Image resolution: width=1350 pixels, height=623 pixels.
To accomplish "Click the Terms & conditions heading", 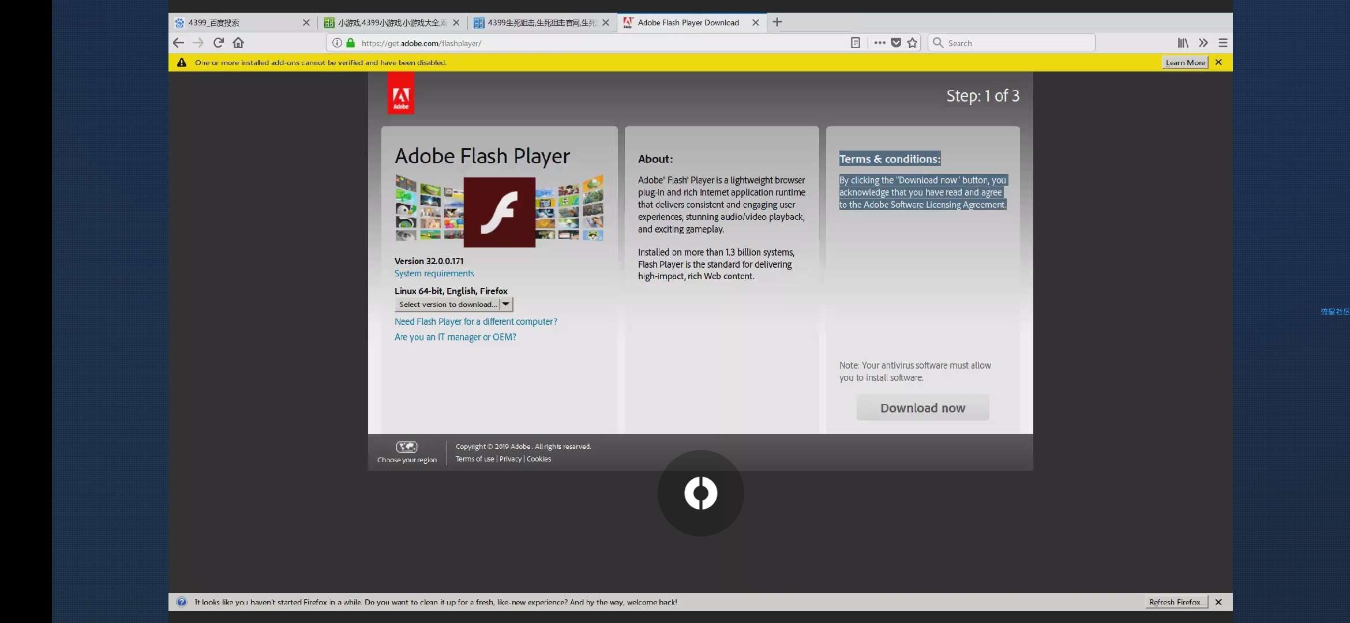I will [x=890, y=159].
